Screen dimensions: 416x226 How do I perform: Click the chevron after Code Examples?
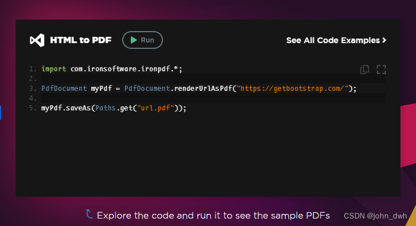tap(384, 40)
